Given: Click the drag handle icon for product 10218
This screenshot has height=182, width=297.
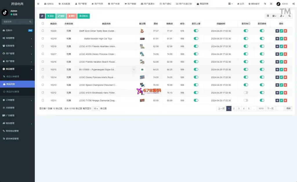Looking at the screenshot, I should (x=277, y=46).
